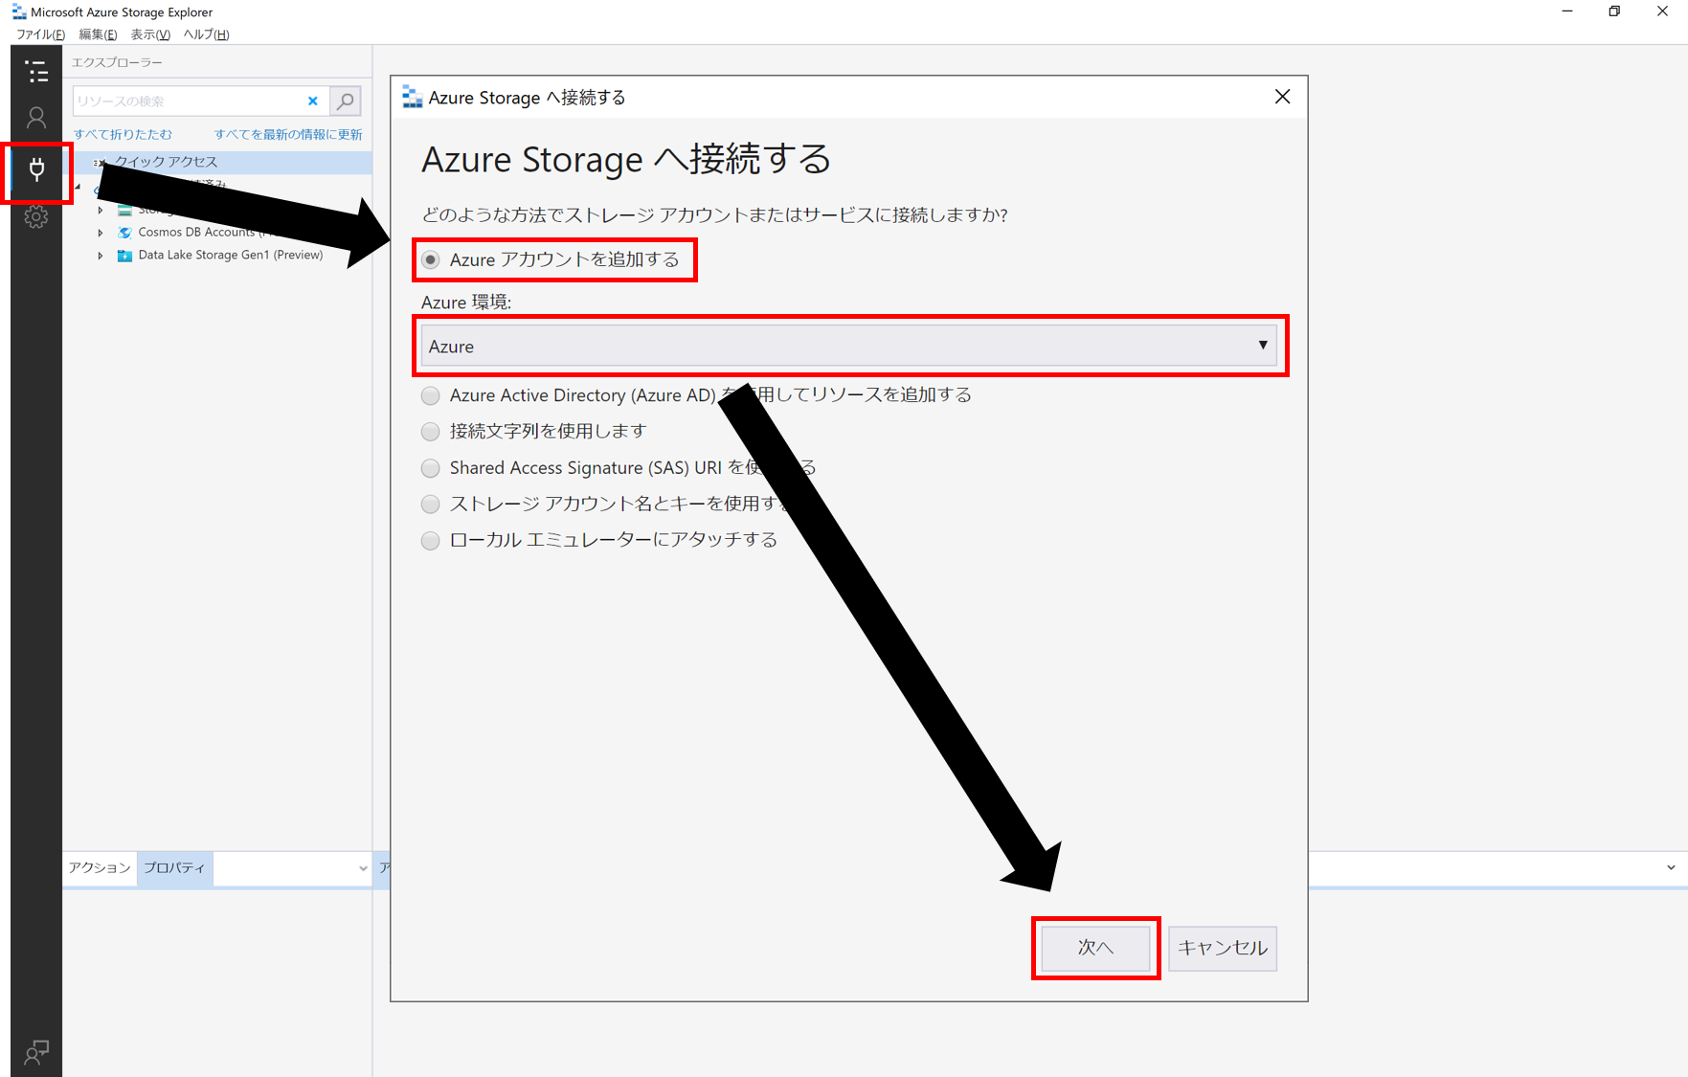
Task: Switch to the プロパティ tab
Action: point(174,867)
